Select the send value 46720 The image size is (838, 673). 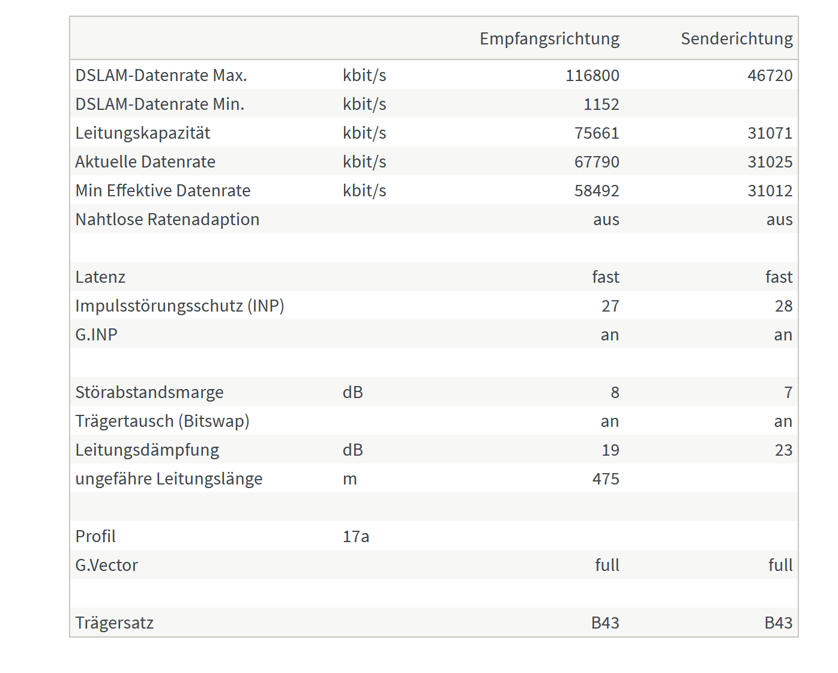click(770, 75)
